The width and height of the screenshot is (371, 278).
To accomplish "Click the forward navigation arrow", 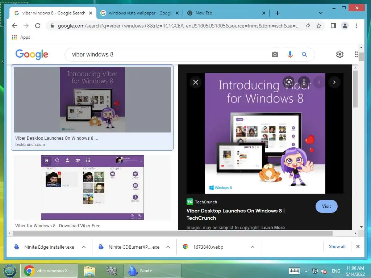I will [x=26, y=26].
